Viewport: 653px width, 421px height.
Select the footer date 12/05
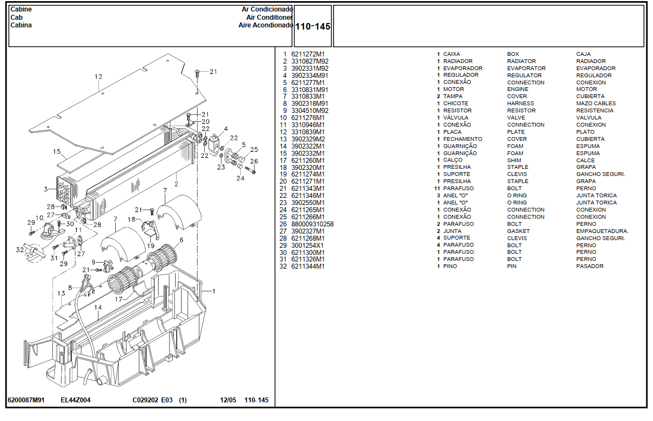tap(228, 400)
